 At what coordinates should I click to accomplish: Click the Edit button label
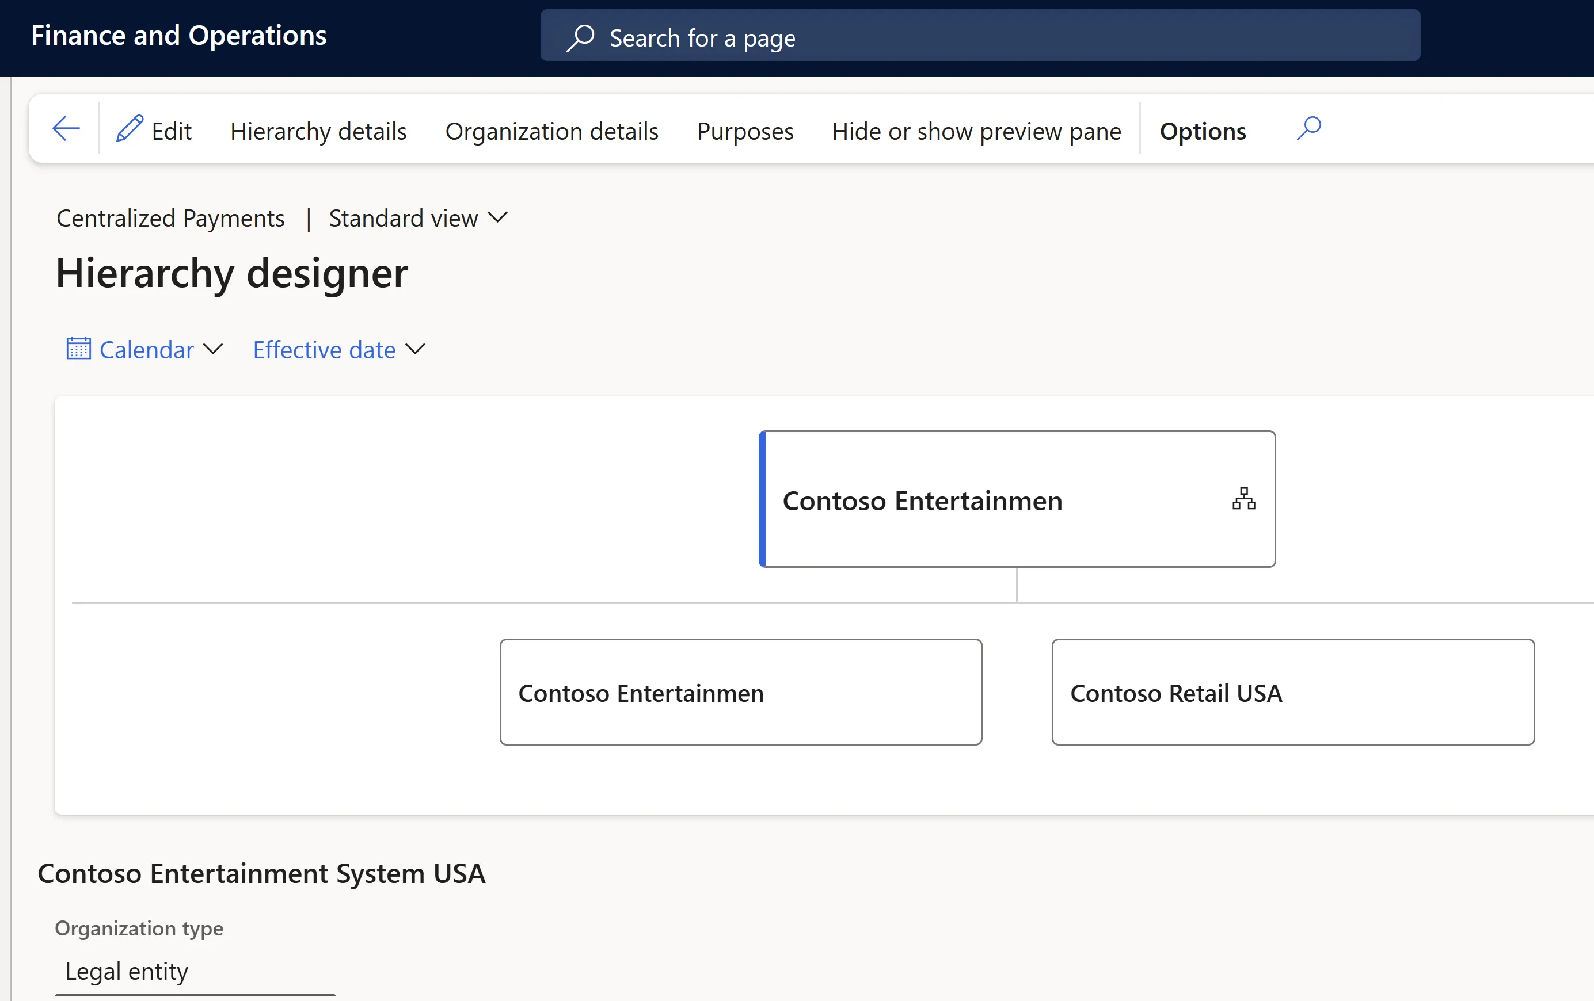(172, 131)
